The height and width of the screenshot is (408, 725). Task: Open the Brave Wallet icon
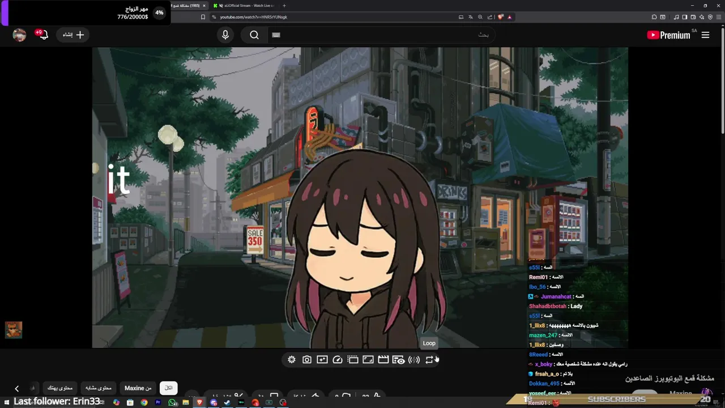pyautogui.click(x=693, y=17)
